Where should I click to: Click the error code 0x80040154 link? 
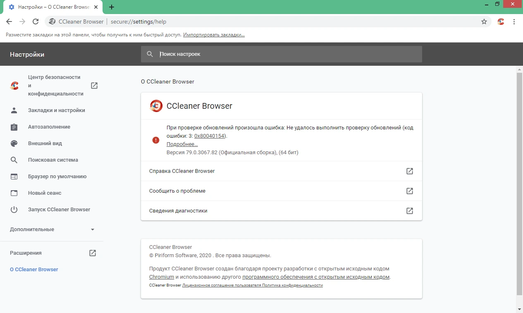[x=210, y=136]
